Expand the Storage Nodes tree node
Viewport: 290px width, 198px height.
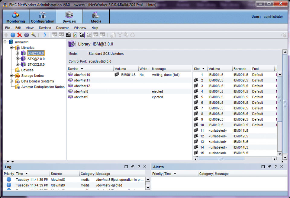coord(11,75)
